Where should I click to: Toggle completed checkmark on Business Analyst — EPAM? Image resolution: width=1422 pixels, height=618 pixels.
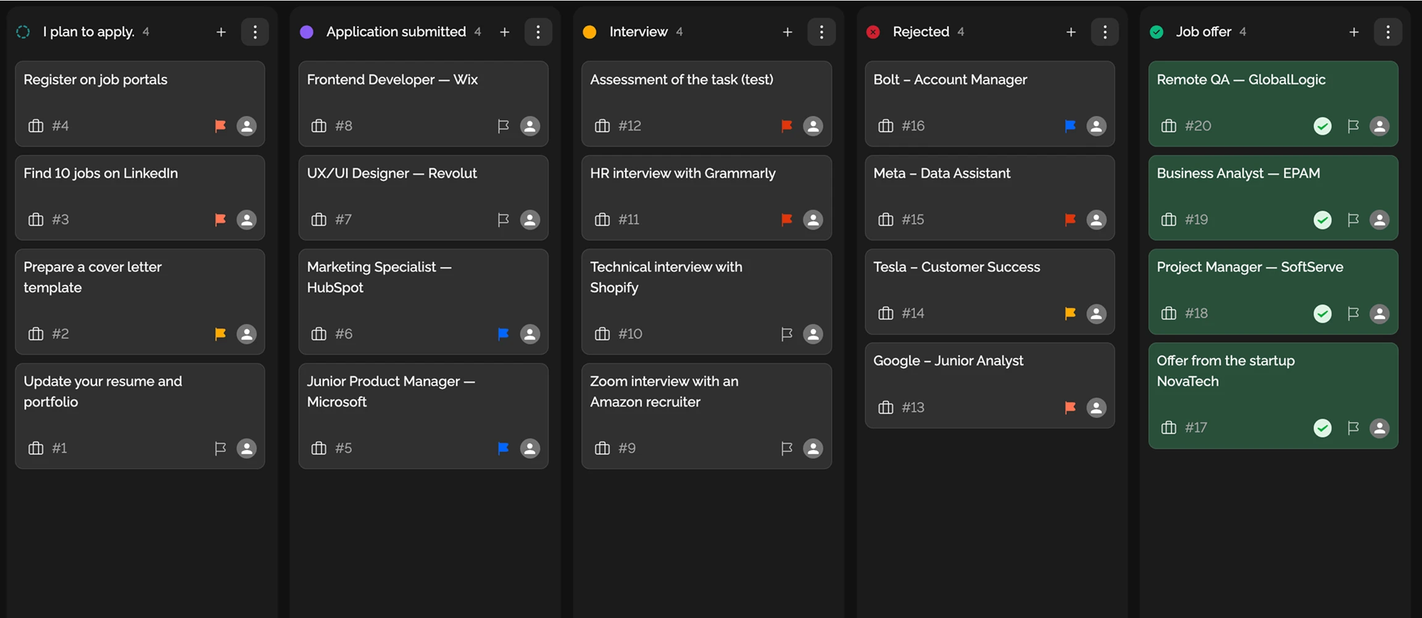pos(1322,220)
